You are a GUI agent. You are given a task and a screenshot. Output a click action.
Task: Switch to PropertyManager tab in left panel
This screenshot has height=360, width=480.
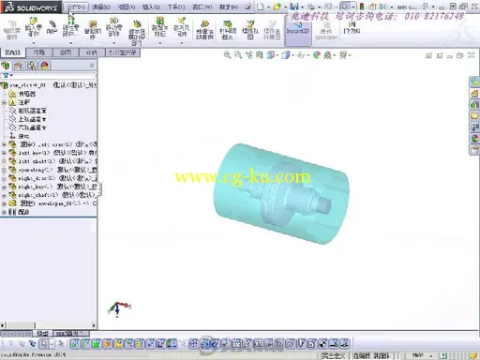(x=18, y=66)
